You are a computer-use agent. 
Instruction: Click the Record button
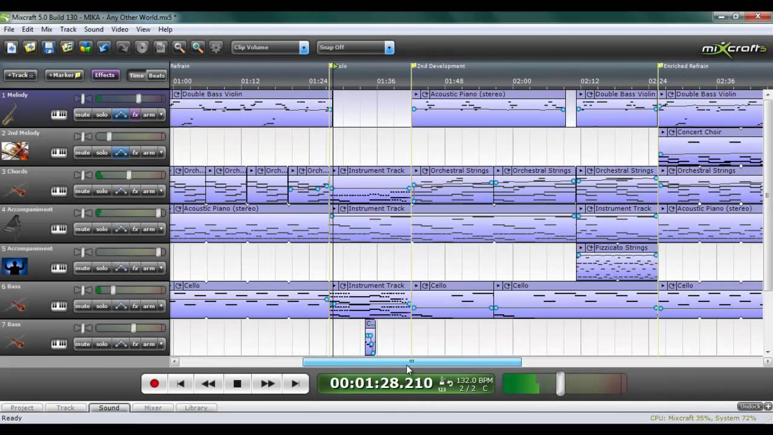[154, 383]
